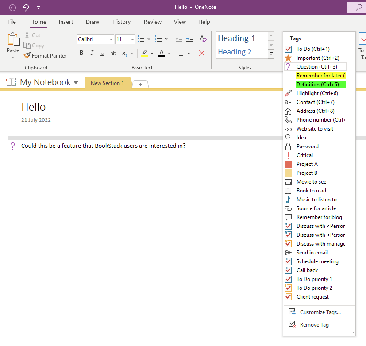Expand numbering style options arrow
This screenshot has width=366, height=346.
pos(166,39)
